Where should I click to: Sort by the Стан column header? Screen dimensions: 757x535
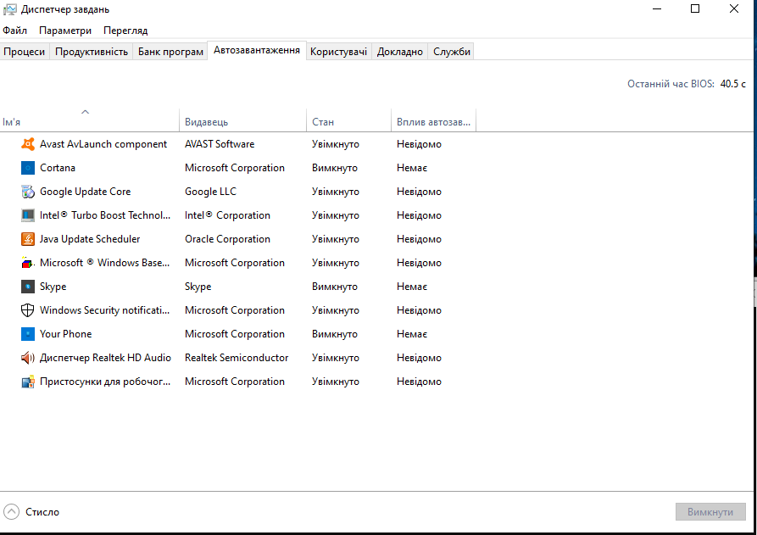click(x=348, y=120)
